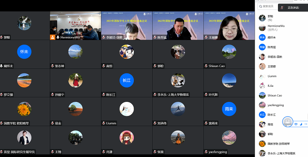The width and height of the screenshot is (308, 157).
Task: Click the muted mic icon beside 肖潇
Action: 103,152
